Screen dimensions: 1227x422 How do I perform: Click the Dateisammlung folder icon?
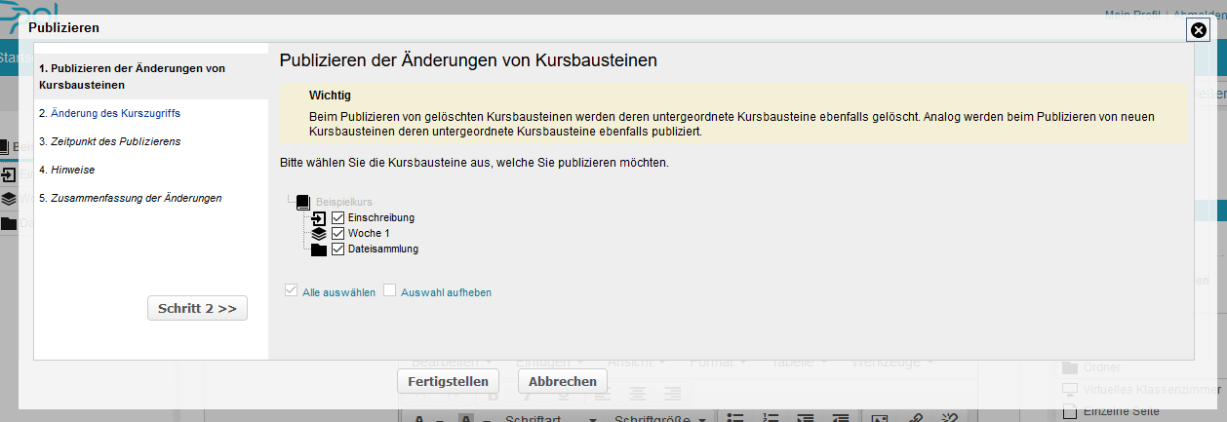pos(318,249)
